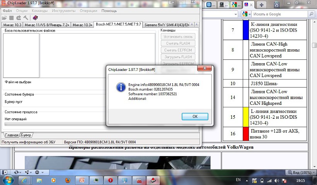
Task: Show hidden tray icons arrow
Action: 247,180
